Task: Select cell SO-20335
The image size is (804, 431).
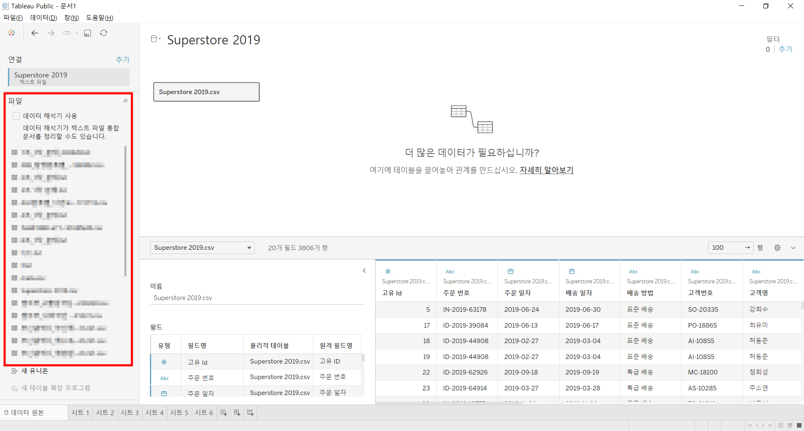Action: click(712, 310)
